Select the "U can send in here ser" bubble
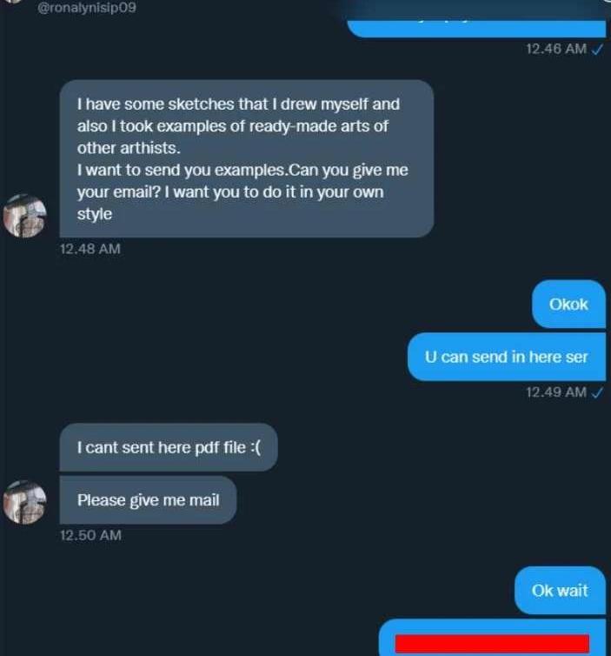The image size is (611, 656). [x=506, y=357]
